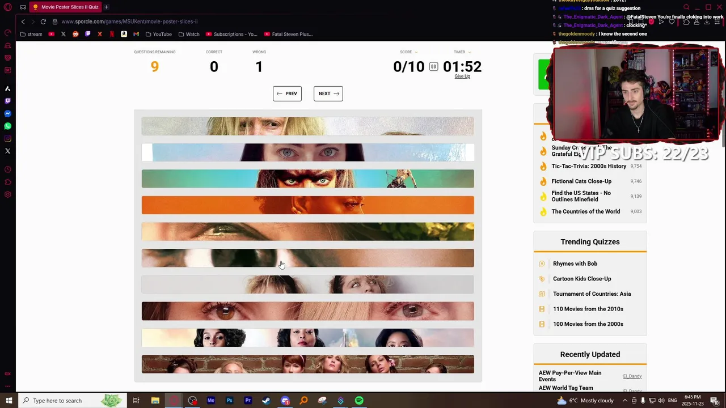Open Find the US States minefield quiz
Screen dimensions: 726x408
581,196
